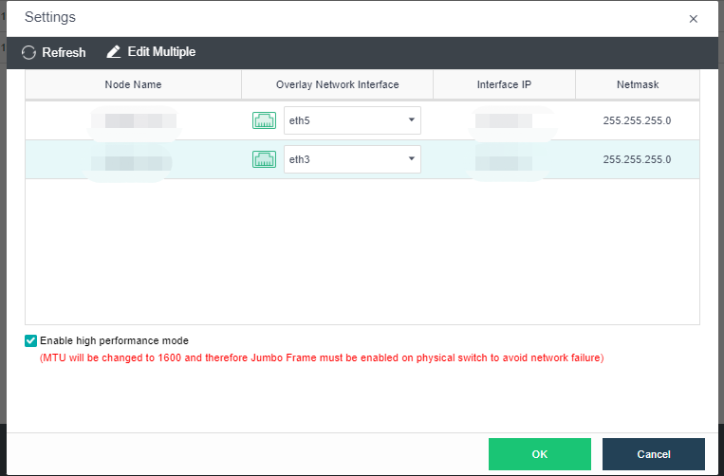Click the pencil icon for Edit Multiple

(114, 52)
